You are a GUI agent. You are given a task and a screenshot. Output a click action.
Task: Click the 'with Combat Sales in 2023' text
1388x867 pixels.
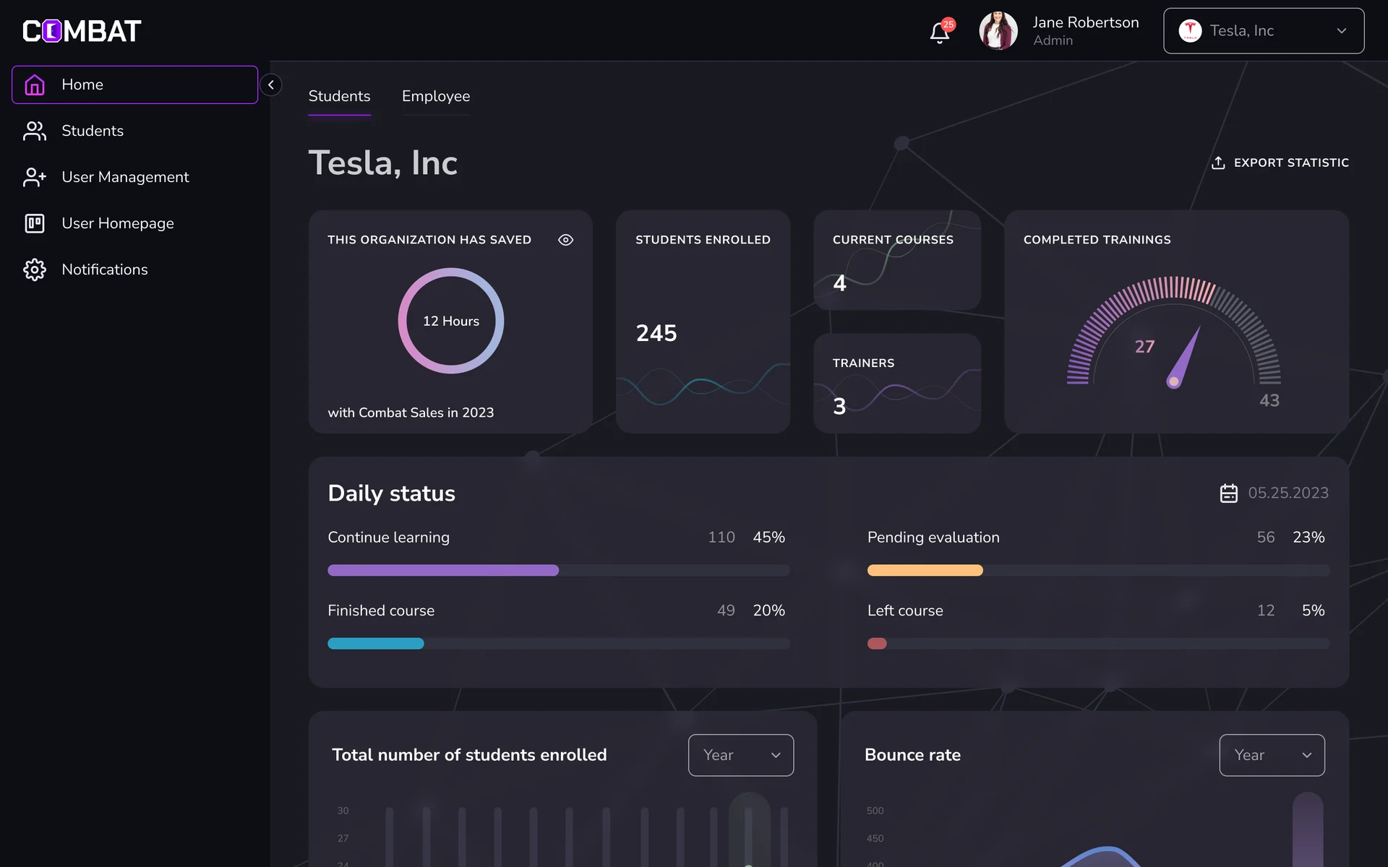[x=411, y=413]
